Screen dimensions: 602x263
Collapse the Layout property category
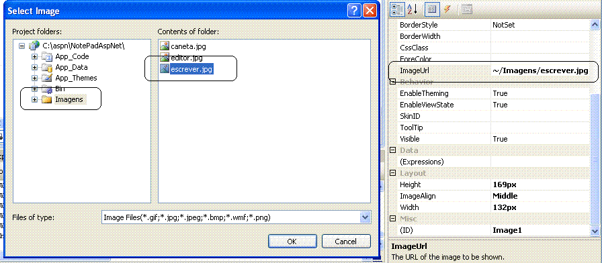click(393, 173)
